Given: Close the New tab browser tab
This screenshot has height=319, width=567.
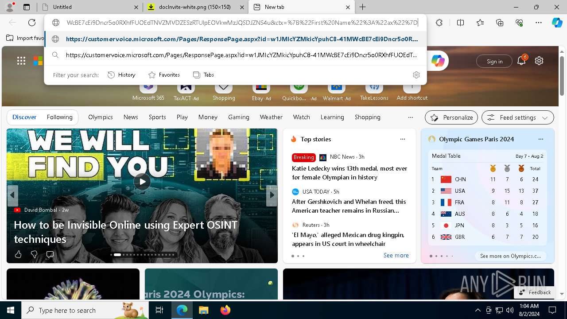Looking at the screenshot, I should tap(348, 7).
